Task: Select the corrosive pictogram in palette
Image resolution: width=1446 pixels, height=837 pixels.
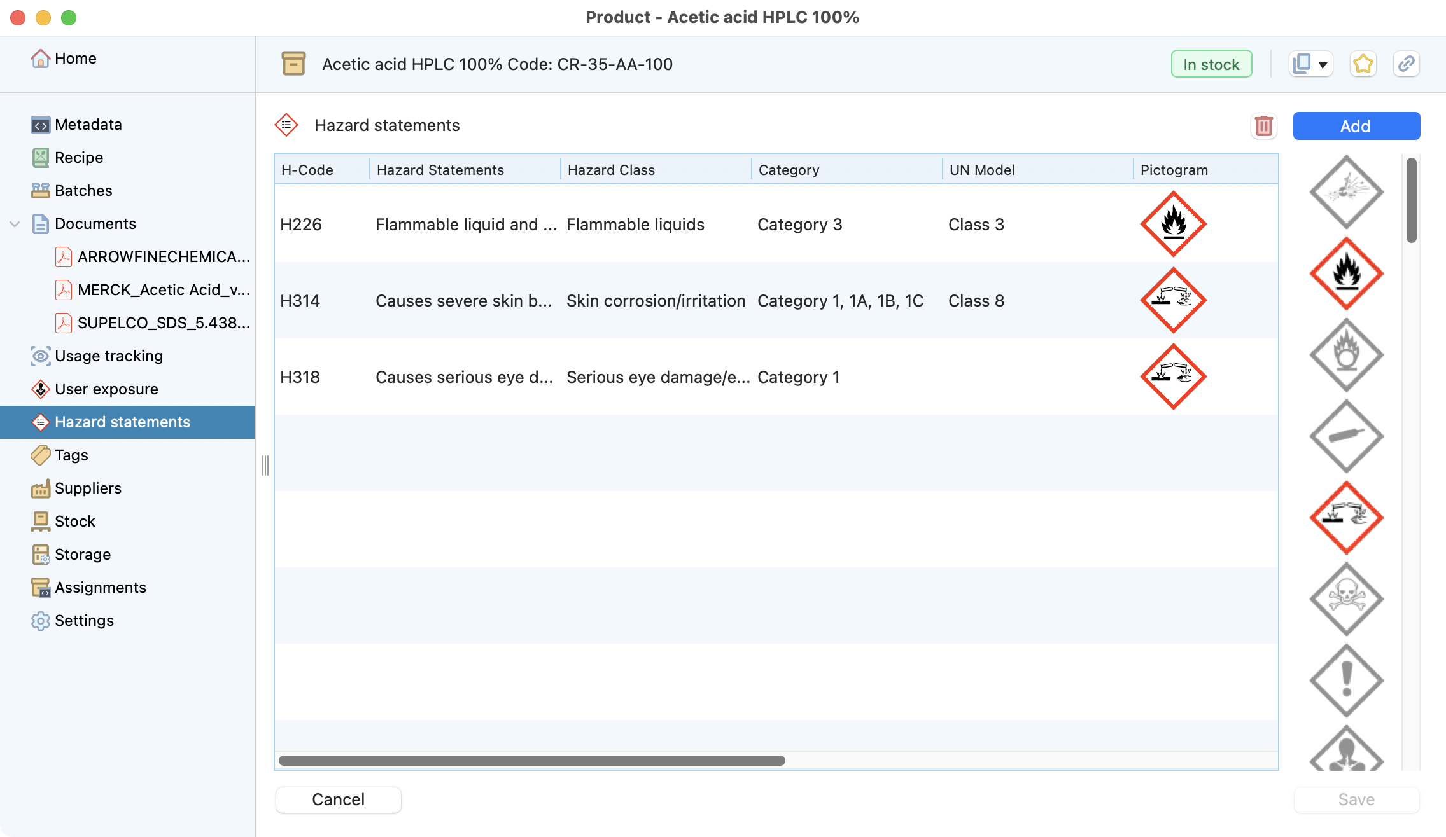Action: click(1346, 518)
